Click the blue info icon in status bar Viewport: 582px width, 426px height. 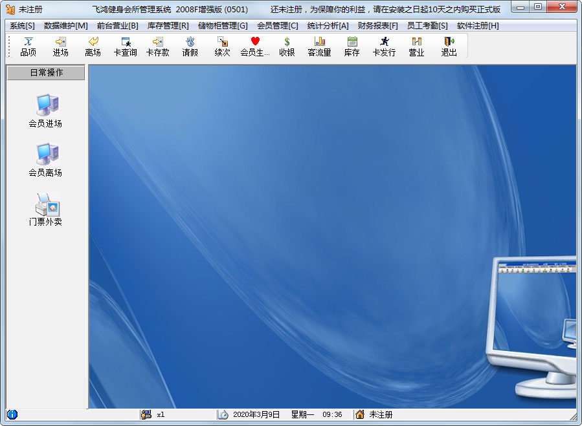[12, 414]
